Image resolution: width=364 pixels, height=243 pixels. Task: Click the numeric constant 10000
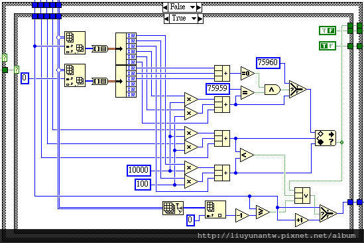tap(139, 171)
